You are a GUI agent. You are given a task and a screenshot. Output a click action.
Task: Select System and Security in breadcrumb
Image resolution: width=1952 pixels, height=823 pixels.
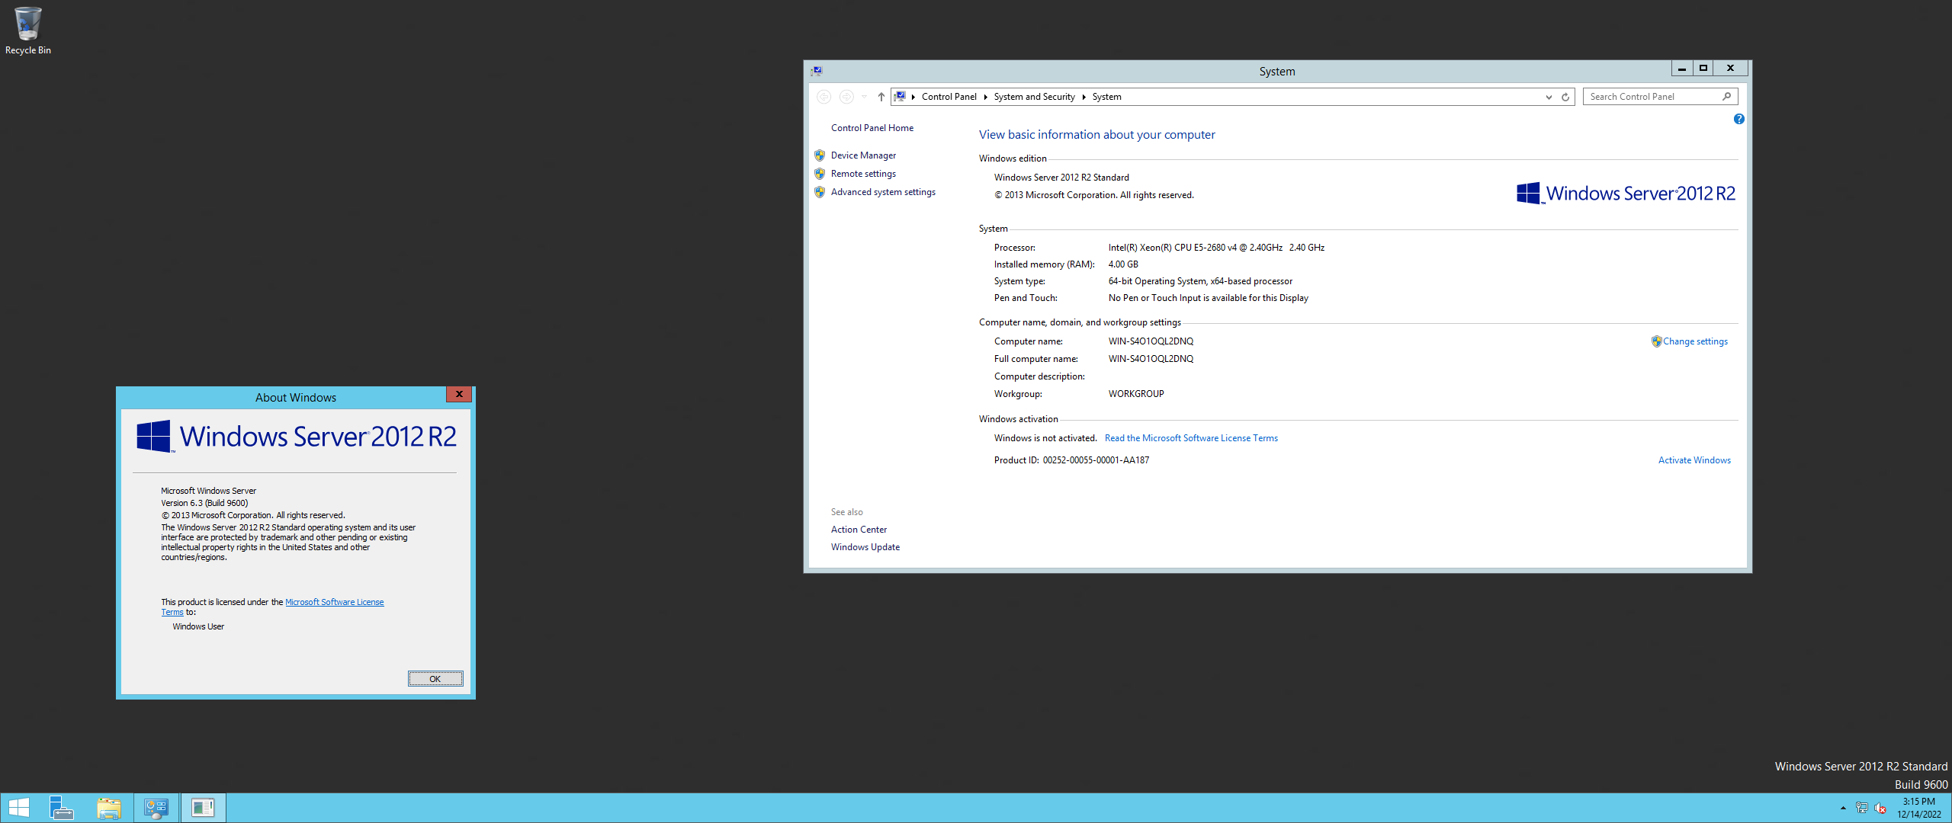1034,97
